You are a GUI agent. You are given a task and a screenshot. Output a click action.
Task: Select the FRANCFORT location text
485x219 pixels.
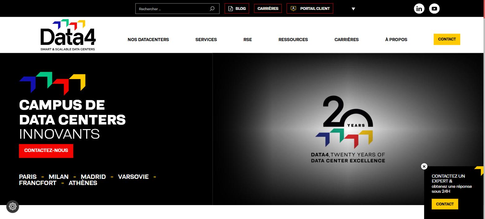pos(38,183)
